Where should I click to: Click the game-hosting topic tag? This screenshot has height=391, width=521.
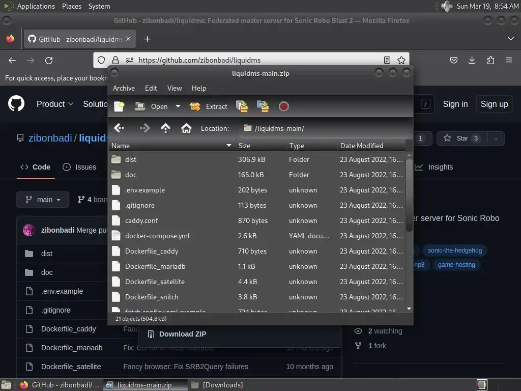[456, 265]
